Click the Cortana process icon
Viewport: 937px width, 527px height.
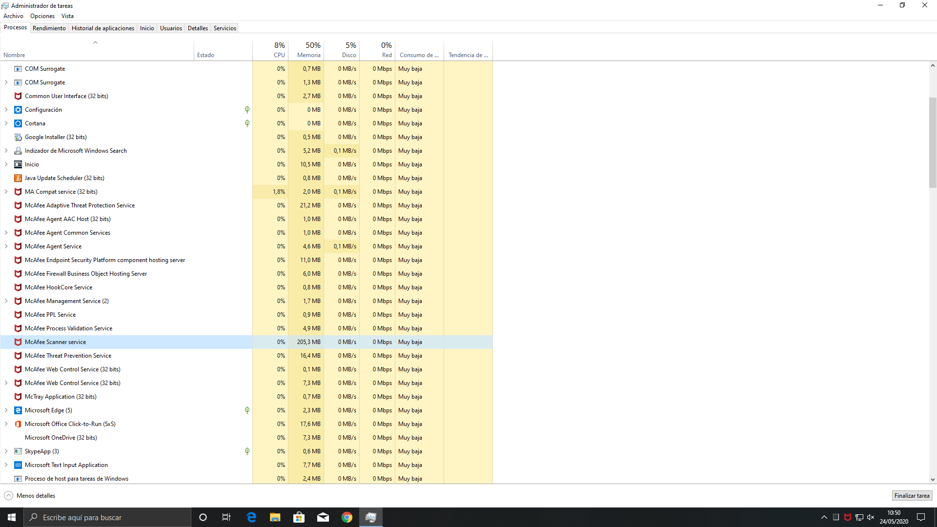(18, 123)
